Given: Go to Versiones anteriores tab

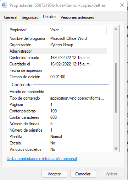Looking at the screenshot, I should [77, 17].
